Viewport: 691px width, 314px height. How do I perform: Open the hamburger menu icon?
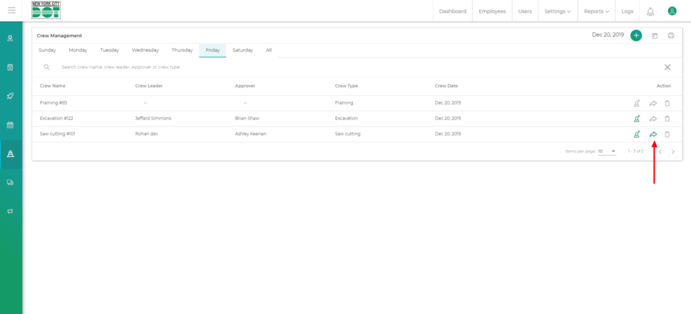click(x=11, y=11)
